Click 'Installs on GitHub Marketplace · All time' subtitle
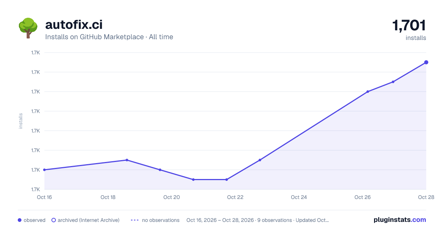 pos(109,37)
